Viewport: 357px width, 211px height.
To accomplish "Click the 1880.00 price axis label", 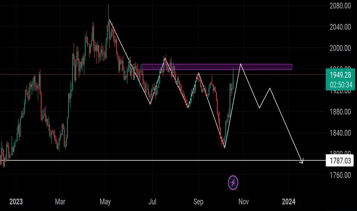I will 340,112.
